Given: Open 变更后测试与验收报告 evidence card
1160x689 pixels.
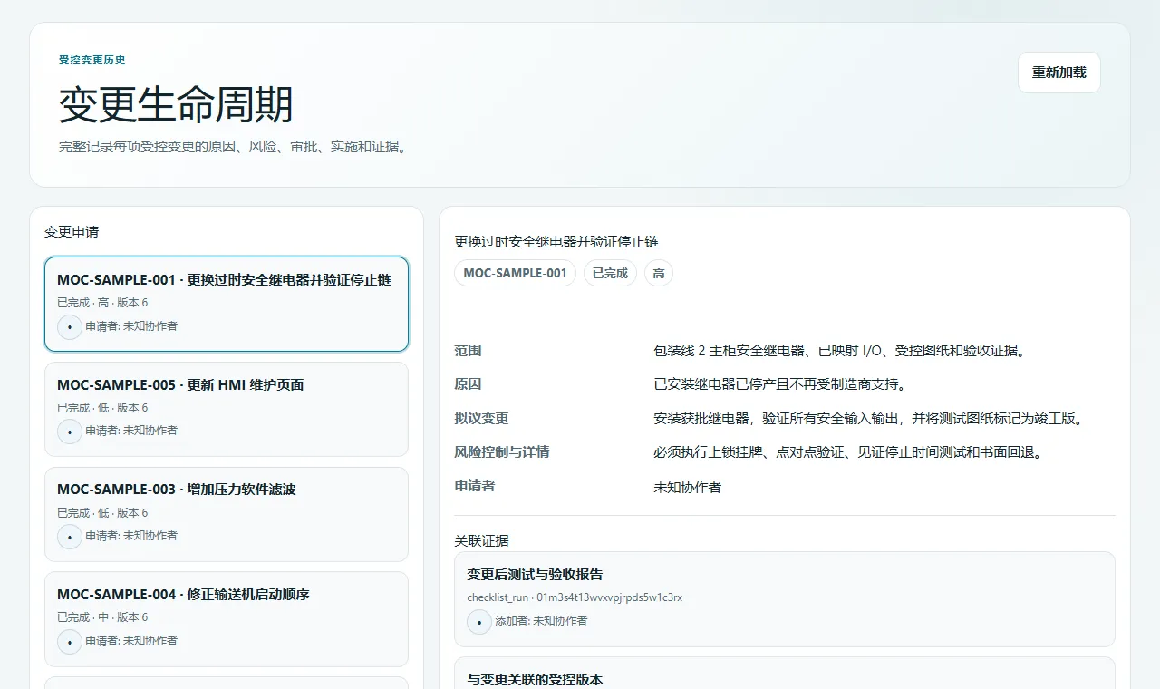Looking at the screenshot, I should 785,599.
